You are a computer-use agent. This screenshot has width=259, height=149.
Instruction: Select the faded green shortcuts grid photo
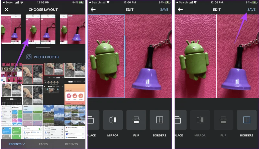point(33,115)
